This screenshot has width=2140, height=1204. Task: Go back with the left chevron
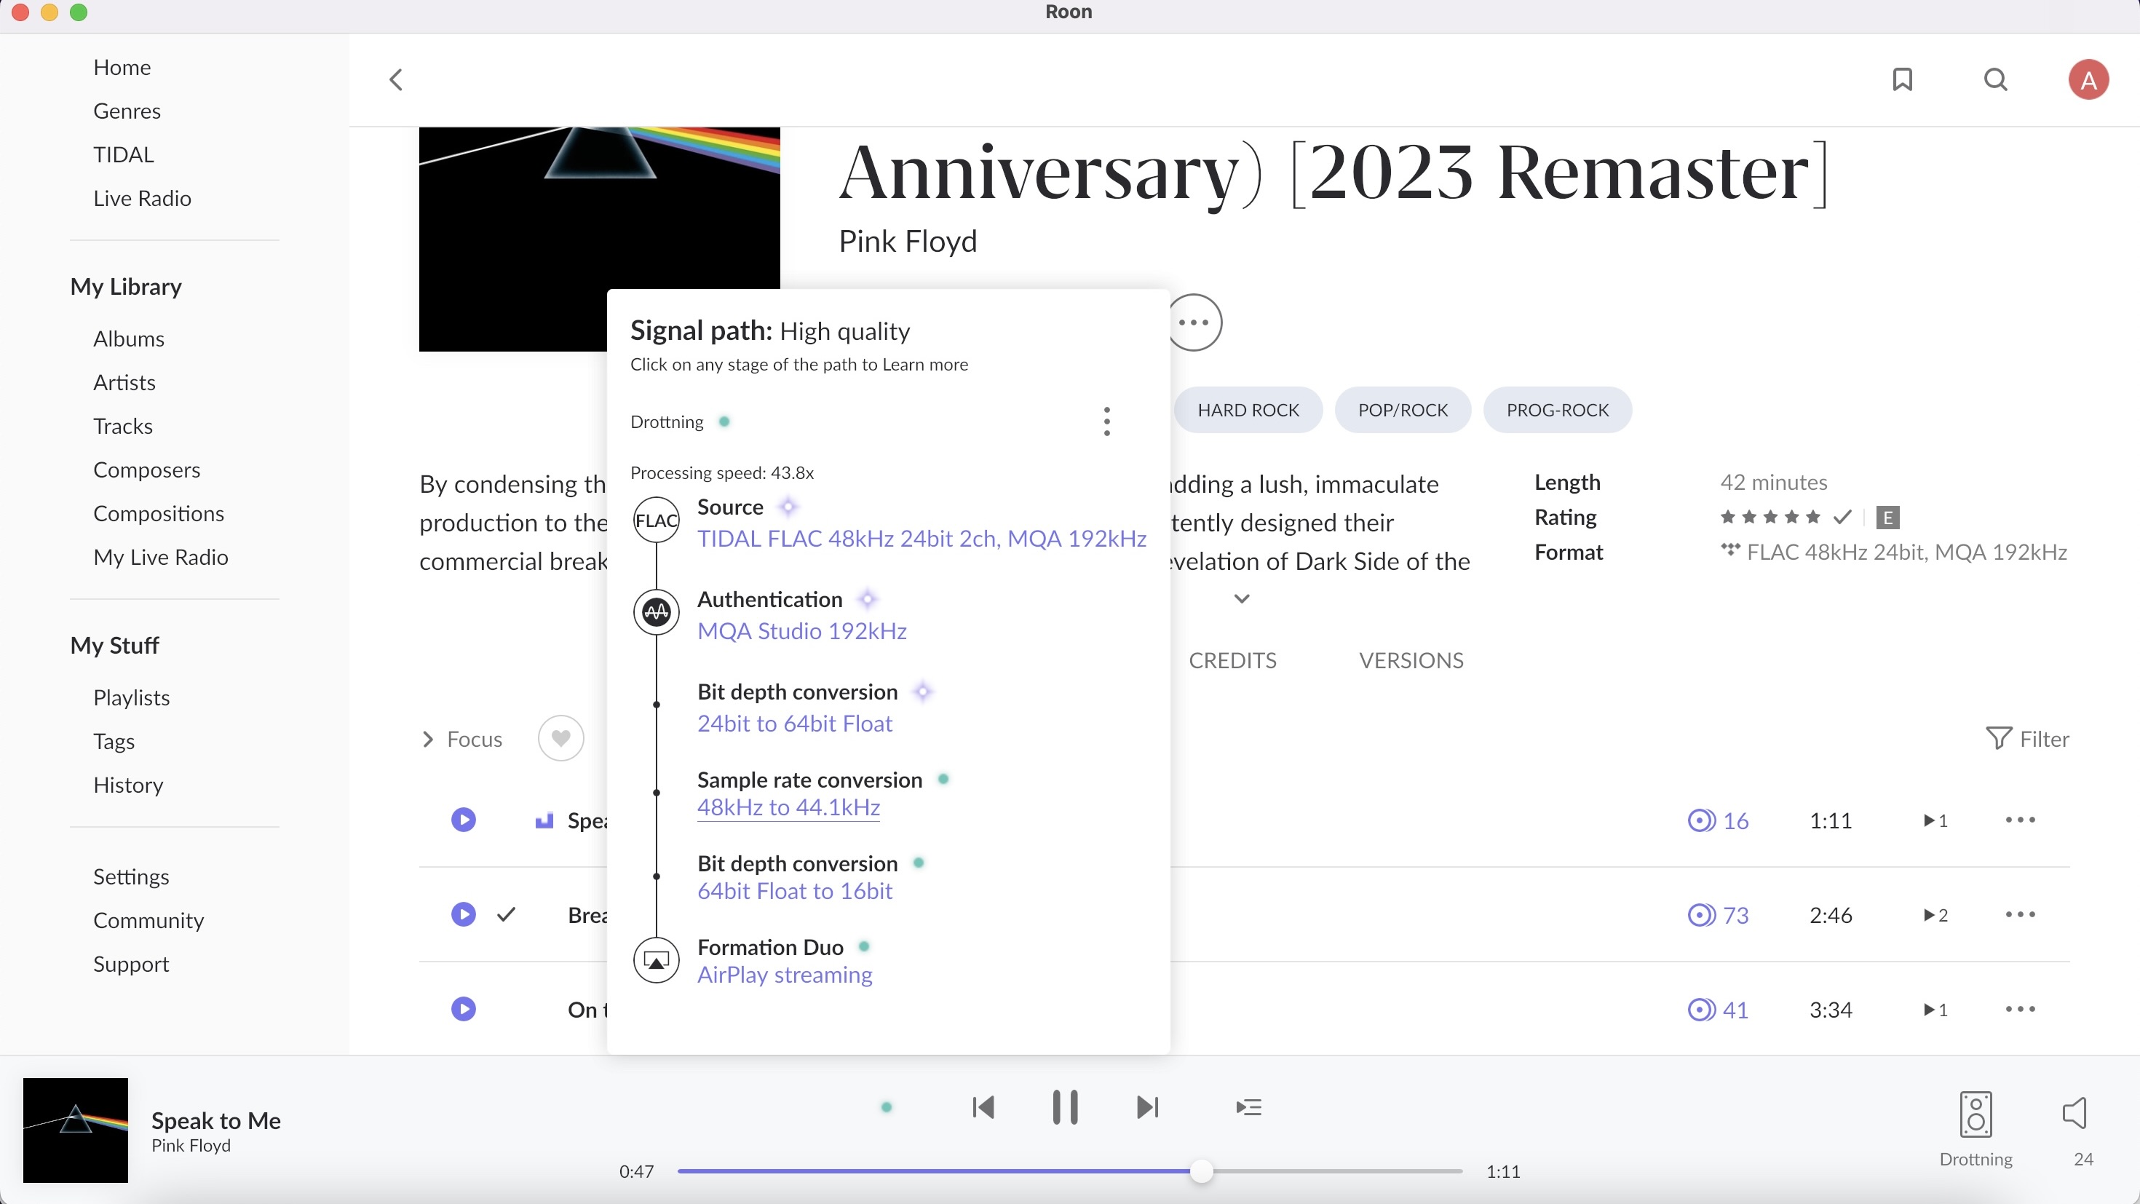pyautogui.click(x=396, y=80)
